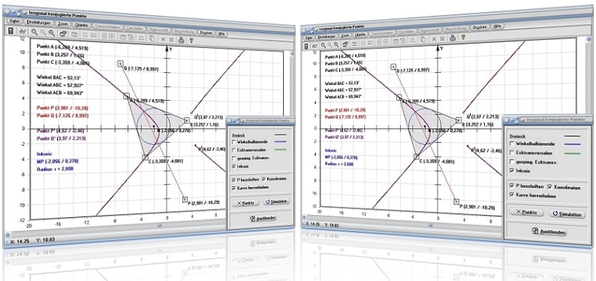Click the copy pages icon in left window toolbar
Image resolution: width=596 pixels, height=281 pixels.
152,38
